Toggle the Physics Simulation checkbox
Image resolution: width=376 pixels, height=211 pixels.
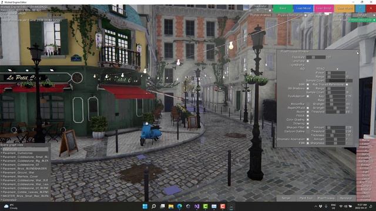coord(305,15)
